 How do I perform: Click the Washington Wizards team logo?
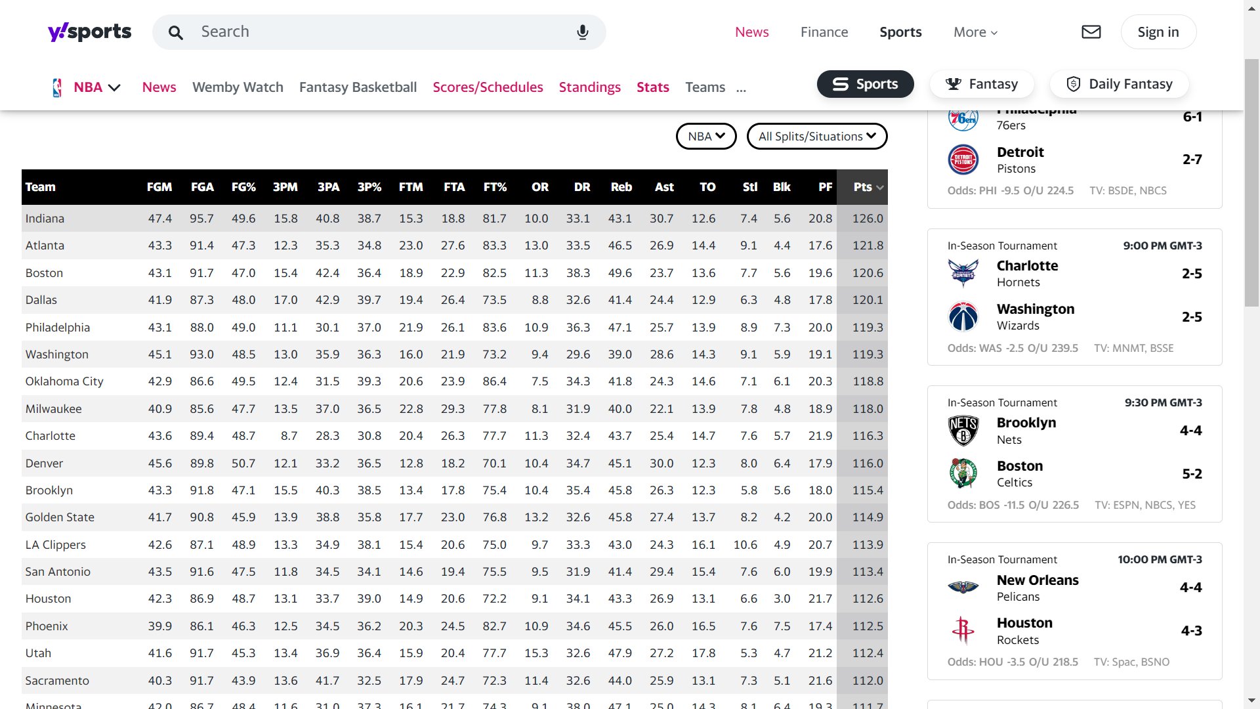click(963, 316)
